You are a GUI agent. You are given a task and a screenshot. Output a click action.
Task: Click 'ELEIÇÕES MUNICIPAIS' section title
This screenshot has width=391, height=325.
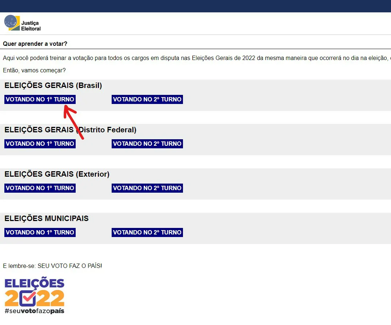47,218
